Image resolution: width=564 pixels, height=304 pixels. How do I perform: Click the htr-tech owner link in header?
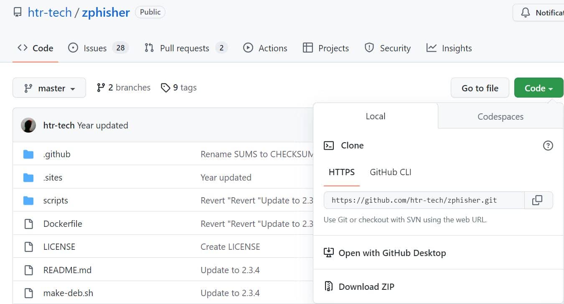50,13
